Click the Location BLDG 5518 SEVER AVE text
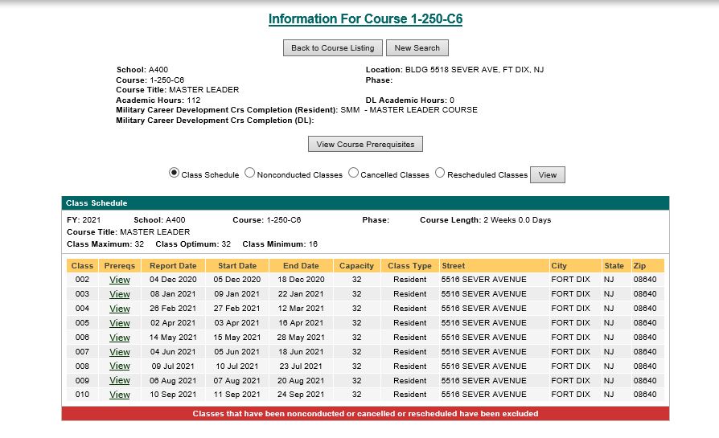 tap(454, 70)
